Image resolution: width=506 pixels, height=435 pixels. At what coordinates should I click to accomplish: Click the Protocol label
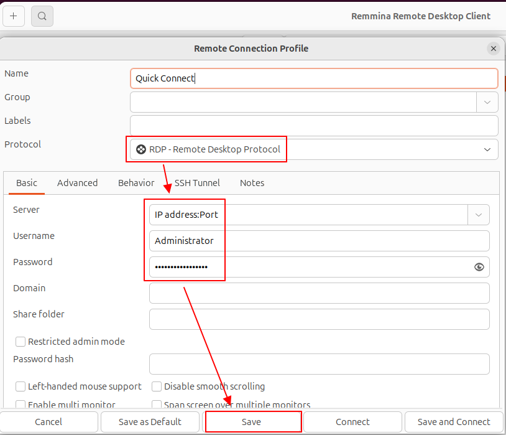[22, 144]
